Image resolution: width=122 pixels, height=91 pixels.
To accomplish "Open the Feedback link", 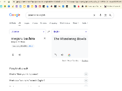I will tap(85, 61).
